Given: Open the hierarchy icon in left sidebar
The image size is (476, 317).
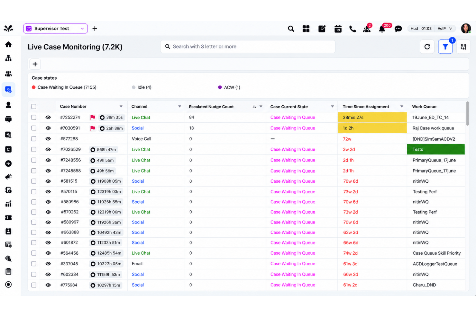Looking at the screenshot, I should tap(8, 58).
